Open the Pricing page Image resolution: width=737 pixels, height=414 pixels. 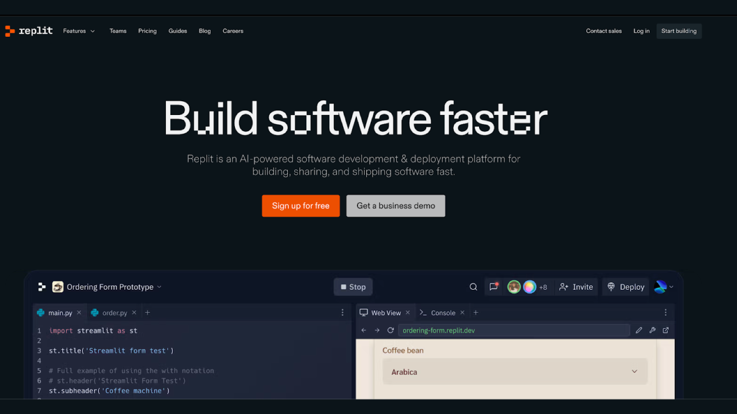[147, 31]
